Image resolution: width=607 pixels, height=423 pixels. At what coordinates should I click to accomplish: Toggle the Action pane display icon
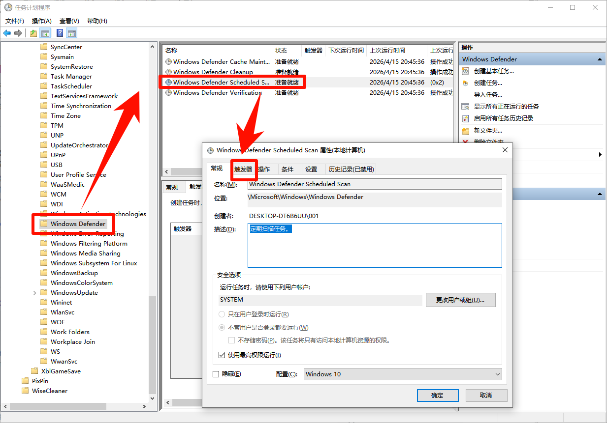(x=72, y=33)
